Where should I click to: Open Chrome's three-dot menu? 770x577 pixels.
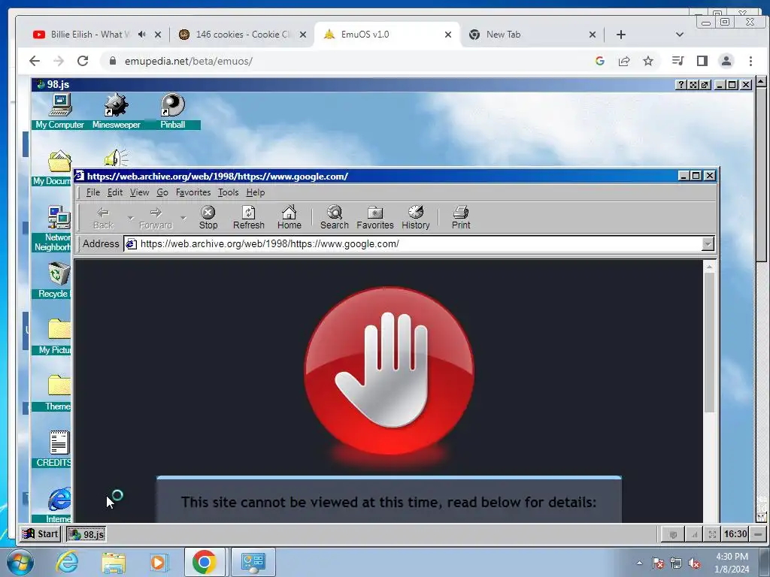(750, 61)
